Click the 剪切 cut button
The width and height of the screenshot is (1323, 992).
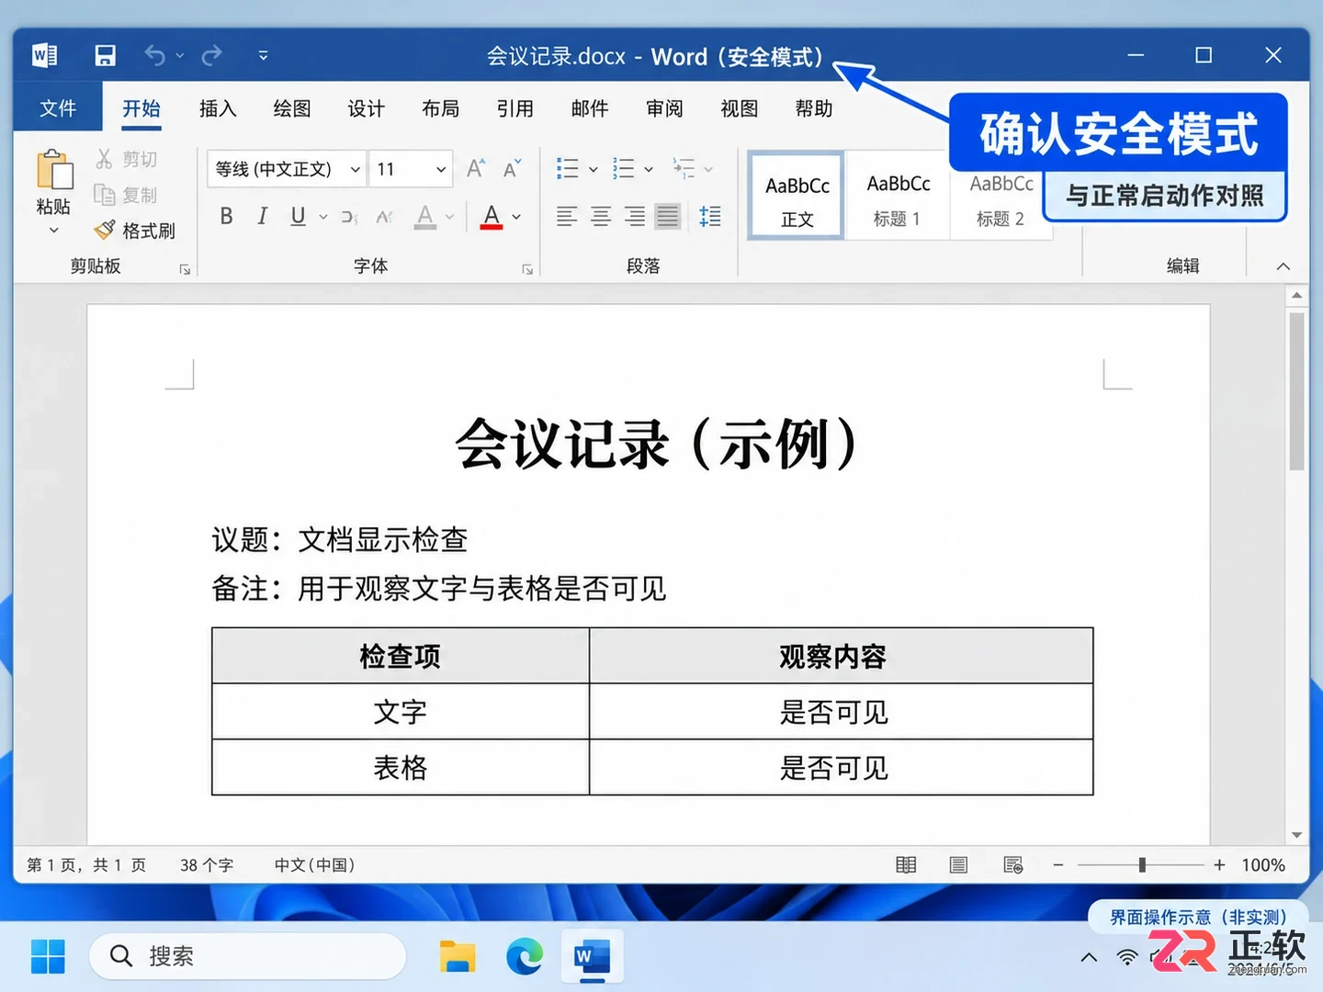point(127,159)
